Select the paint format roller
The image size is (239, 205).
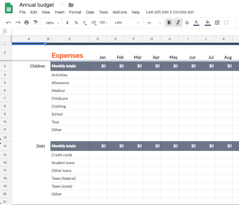(36, 23)
